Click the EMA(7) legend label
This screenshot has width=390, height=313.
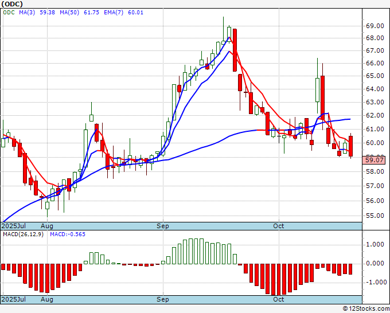(114, 13)
